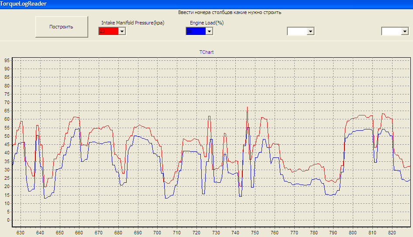Click the Intake Manifold Pressure(kpa) label

133,23
